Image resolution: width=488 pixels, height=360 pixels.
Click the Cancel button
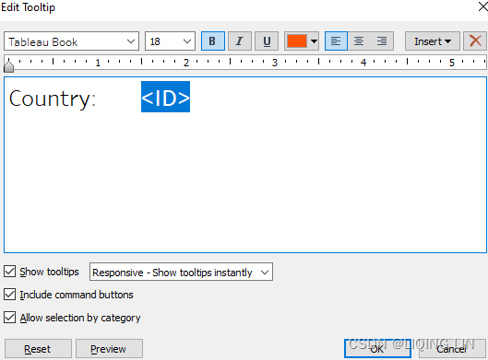pos(452,349)
